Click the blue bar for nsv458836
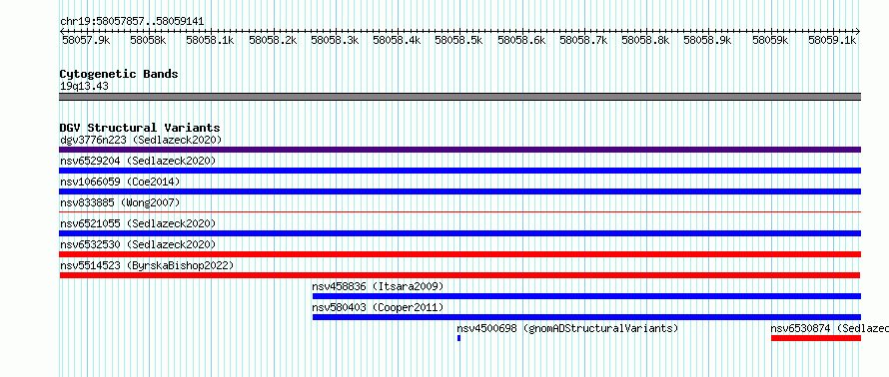The image size is (889, 377). pyautogui.click(x=586, y=296)
